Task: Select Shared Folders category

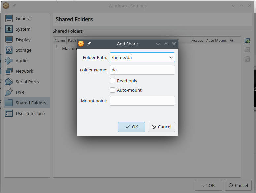Action: (x=27, y=103)
